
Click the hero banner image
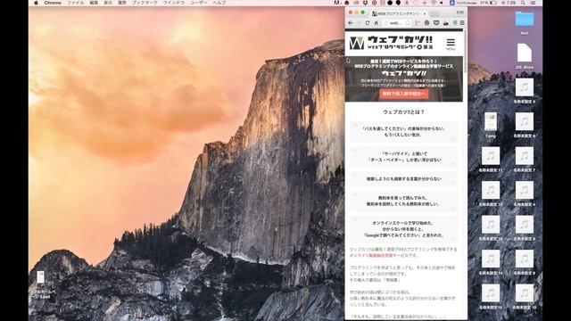[x=404, y=79]
